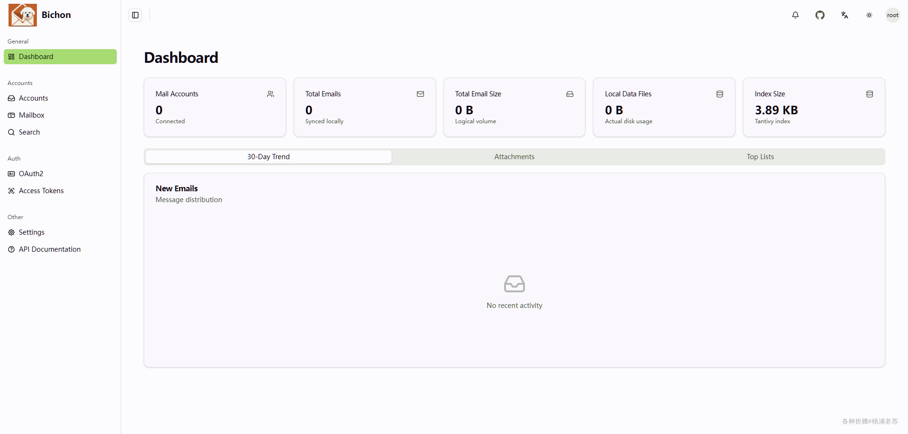Click the 'Message distribution' subtitle
Viewport: 908px width, 434px height.
[189, 200]
